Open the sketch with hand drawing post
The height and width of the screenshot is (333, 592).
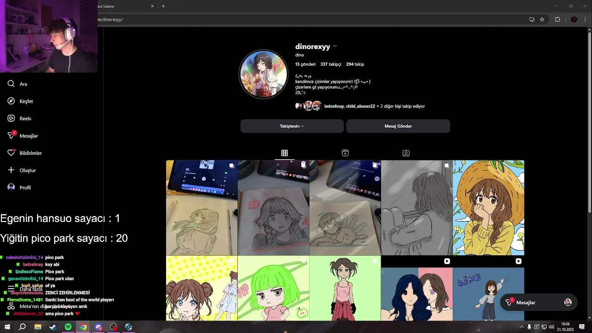click(x=345, y=208)
